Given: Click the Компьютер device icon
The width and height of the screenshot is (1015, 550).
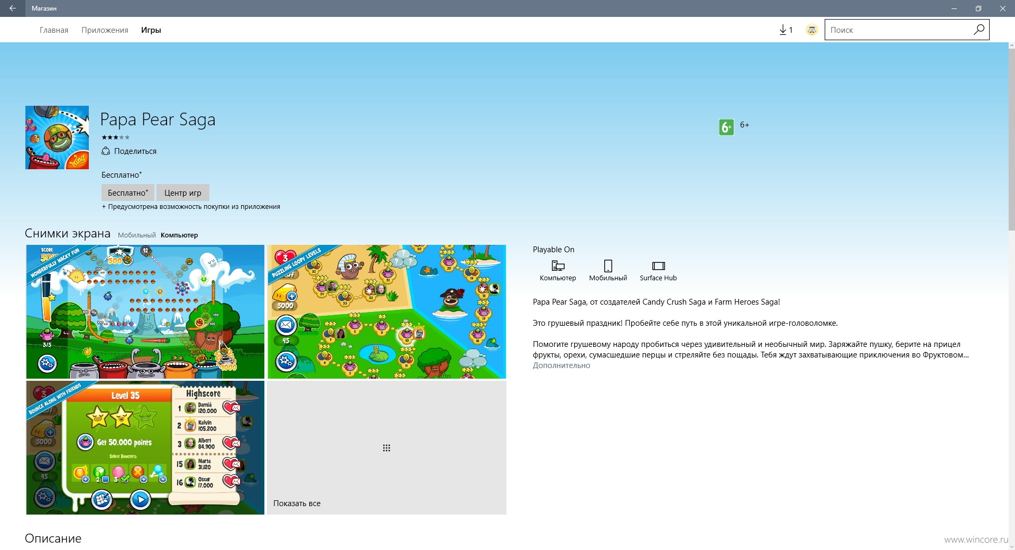Looking at the screenshot, I should point(558,265).
